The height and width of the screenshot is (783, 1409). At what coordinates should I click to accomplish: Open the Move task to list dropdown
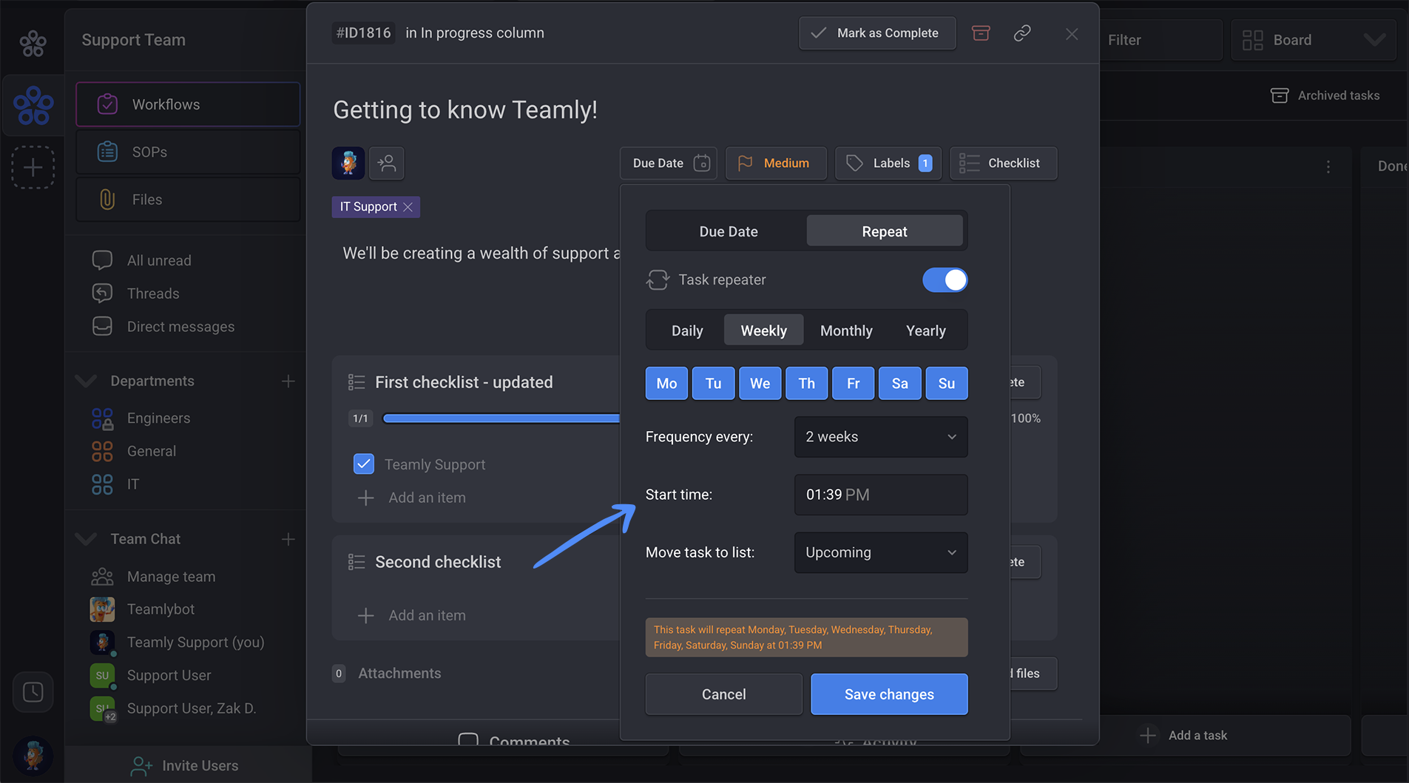(x=881, y=552)
